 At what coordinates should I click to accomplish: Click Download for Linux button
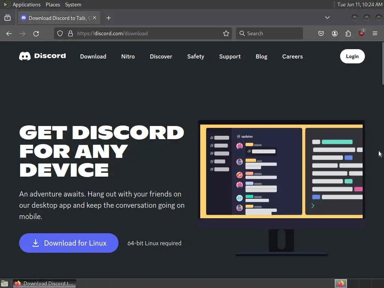click(69, 243)
